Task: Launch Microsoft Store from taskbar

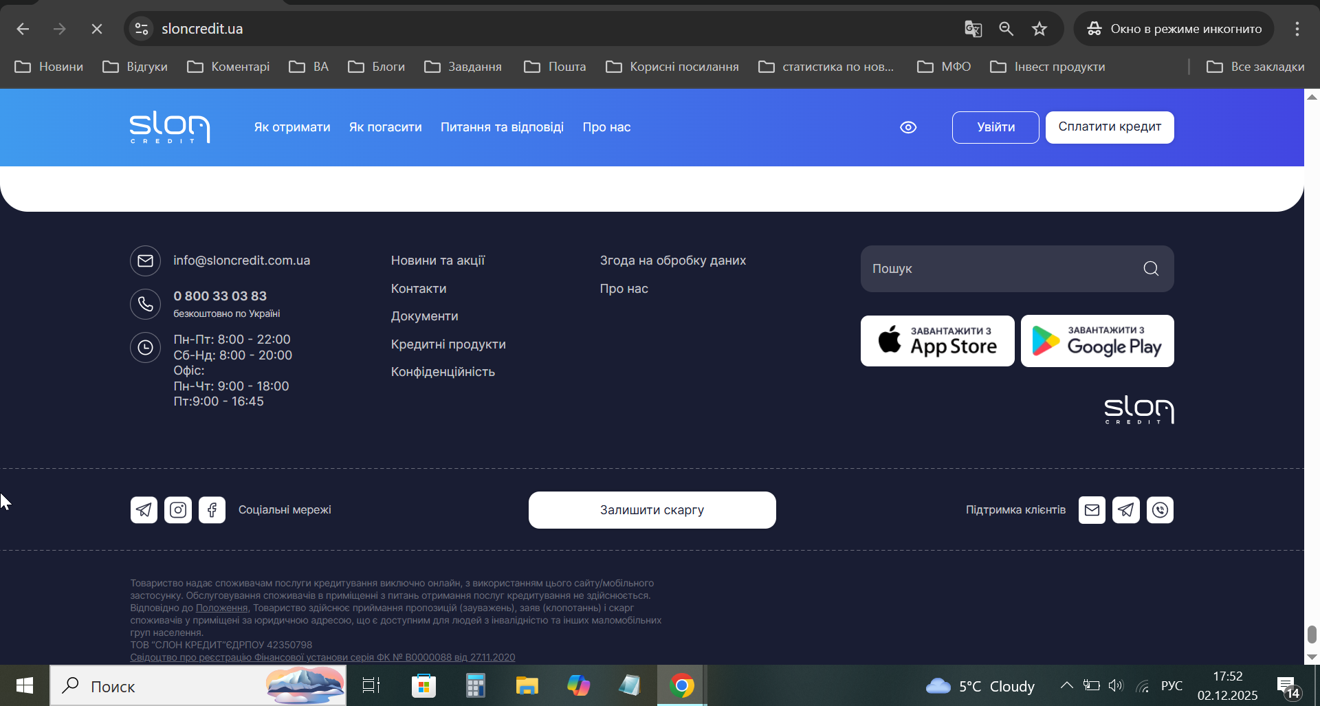Action: pos(423,685)
